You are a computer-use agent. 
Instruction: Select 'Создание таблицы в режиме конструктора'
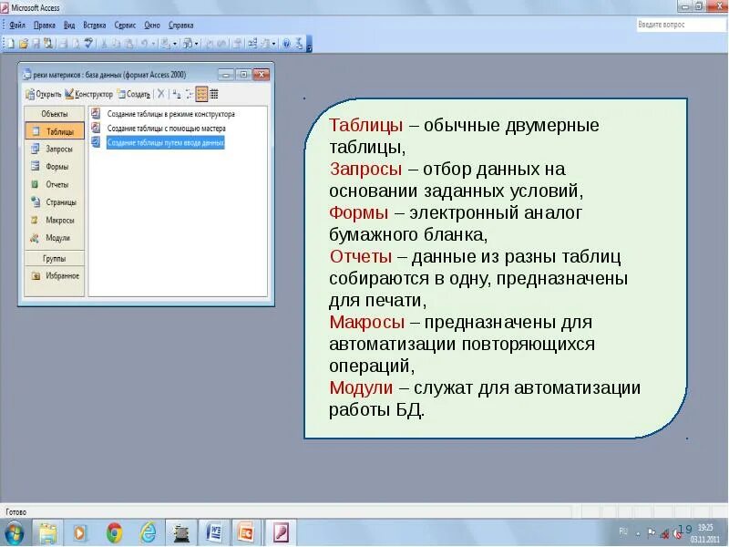(163, 114)
